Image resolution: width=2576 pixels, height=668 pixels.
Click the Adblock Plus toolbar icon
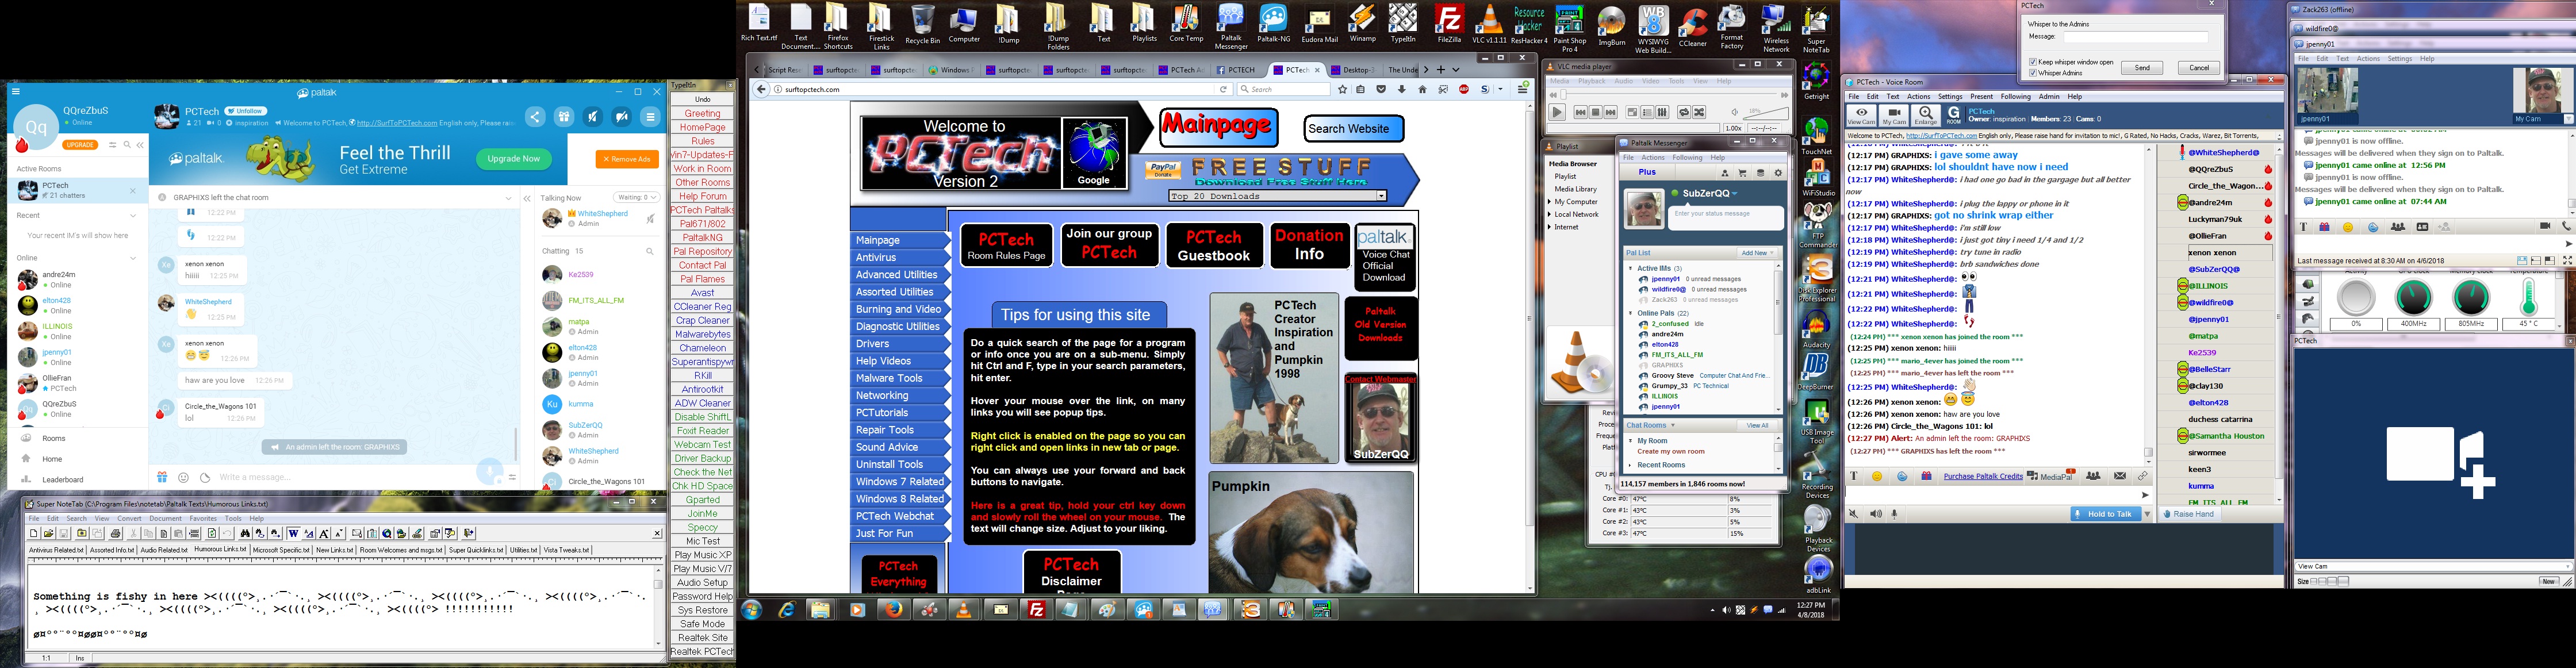coord(1464,89)
